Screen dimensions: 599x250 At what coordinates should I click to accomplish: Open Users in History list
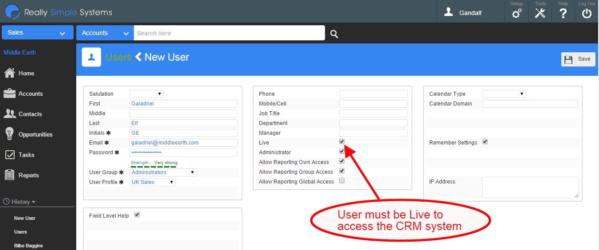(20, 232)
